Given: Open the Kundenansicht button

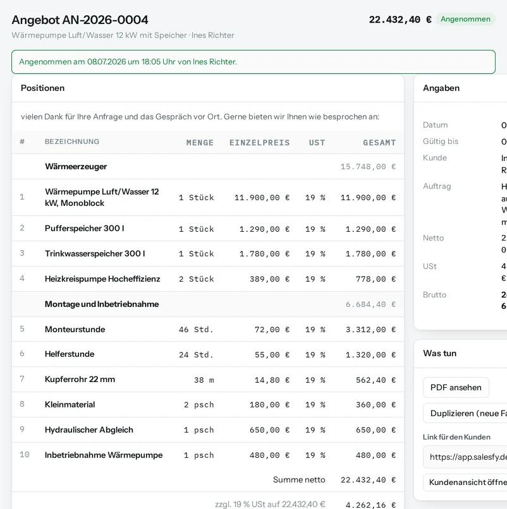Looking at the screenshot, I should pos(465,482).
